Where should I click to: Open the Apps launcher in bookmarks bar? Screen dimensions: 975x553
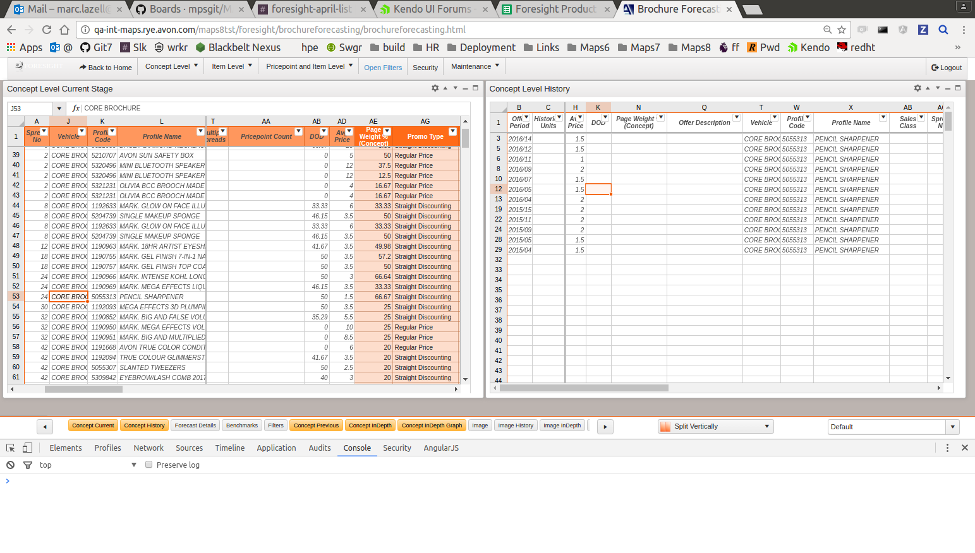(24, 47)
